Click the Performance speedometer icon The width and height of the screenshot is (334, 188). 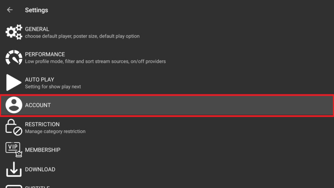tap(14, 57)
